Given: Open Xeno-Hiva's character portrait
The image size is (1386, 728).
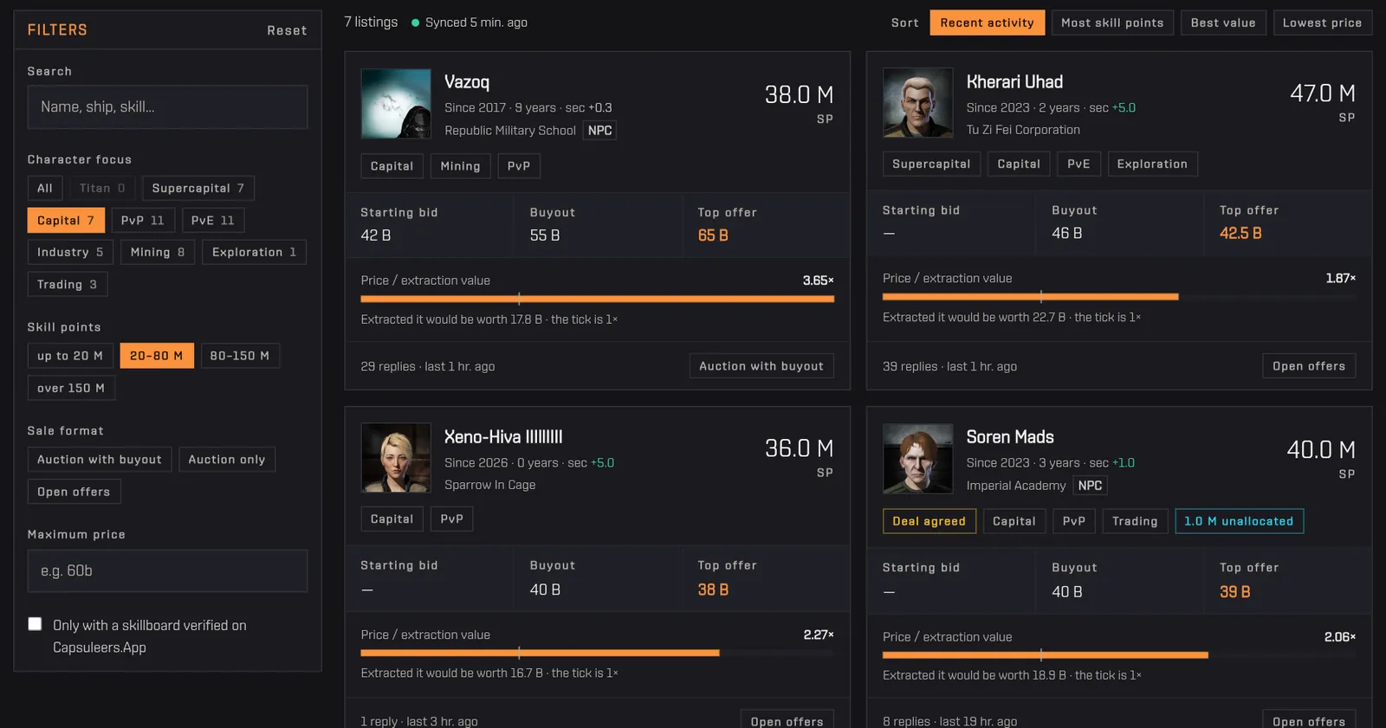Looking at the screenshot, I should [x=396, y=458].
